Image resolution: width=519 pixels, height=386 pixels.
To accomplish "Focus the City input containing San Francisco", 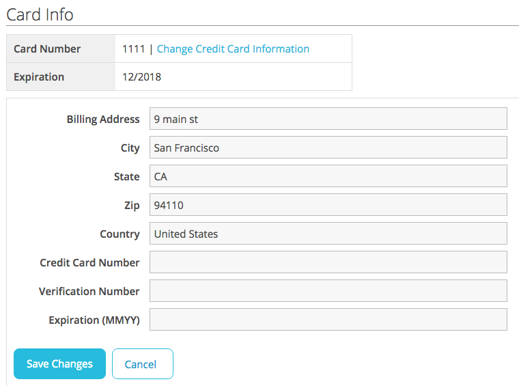I will click(x=328, y=148).
